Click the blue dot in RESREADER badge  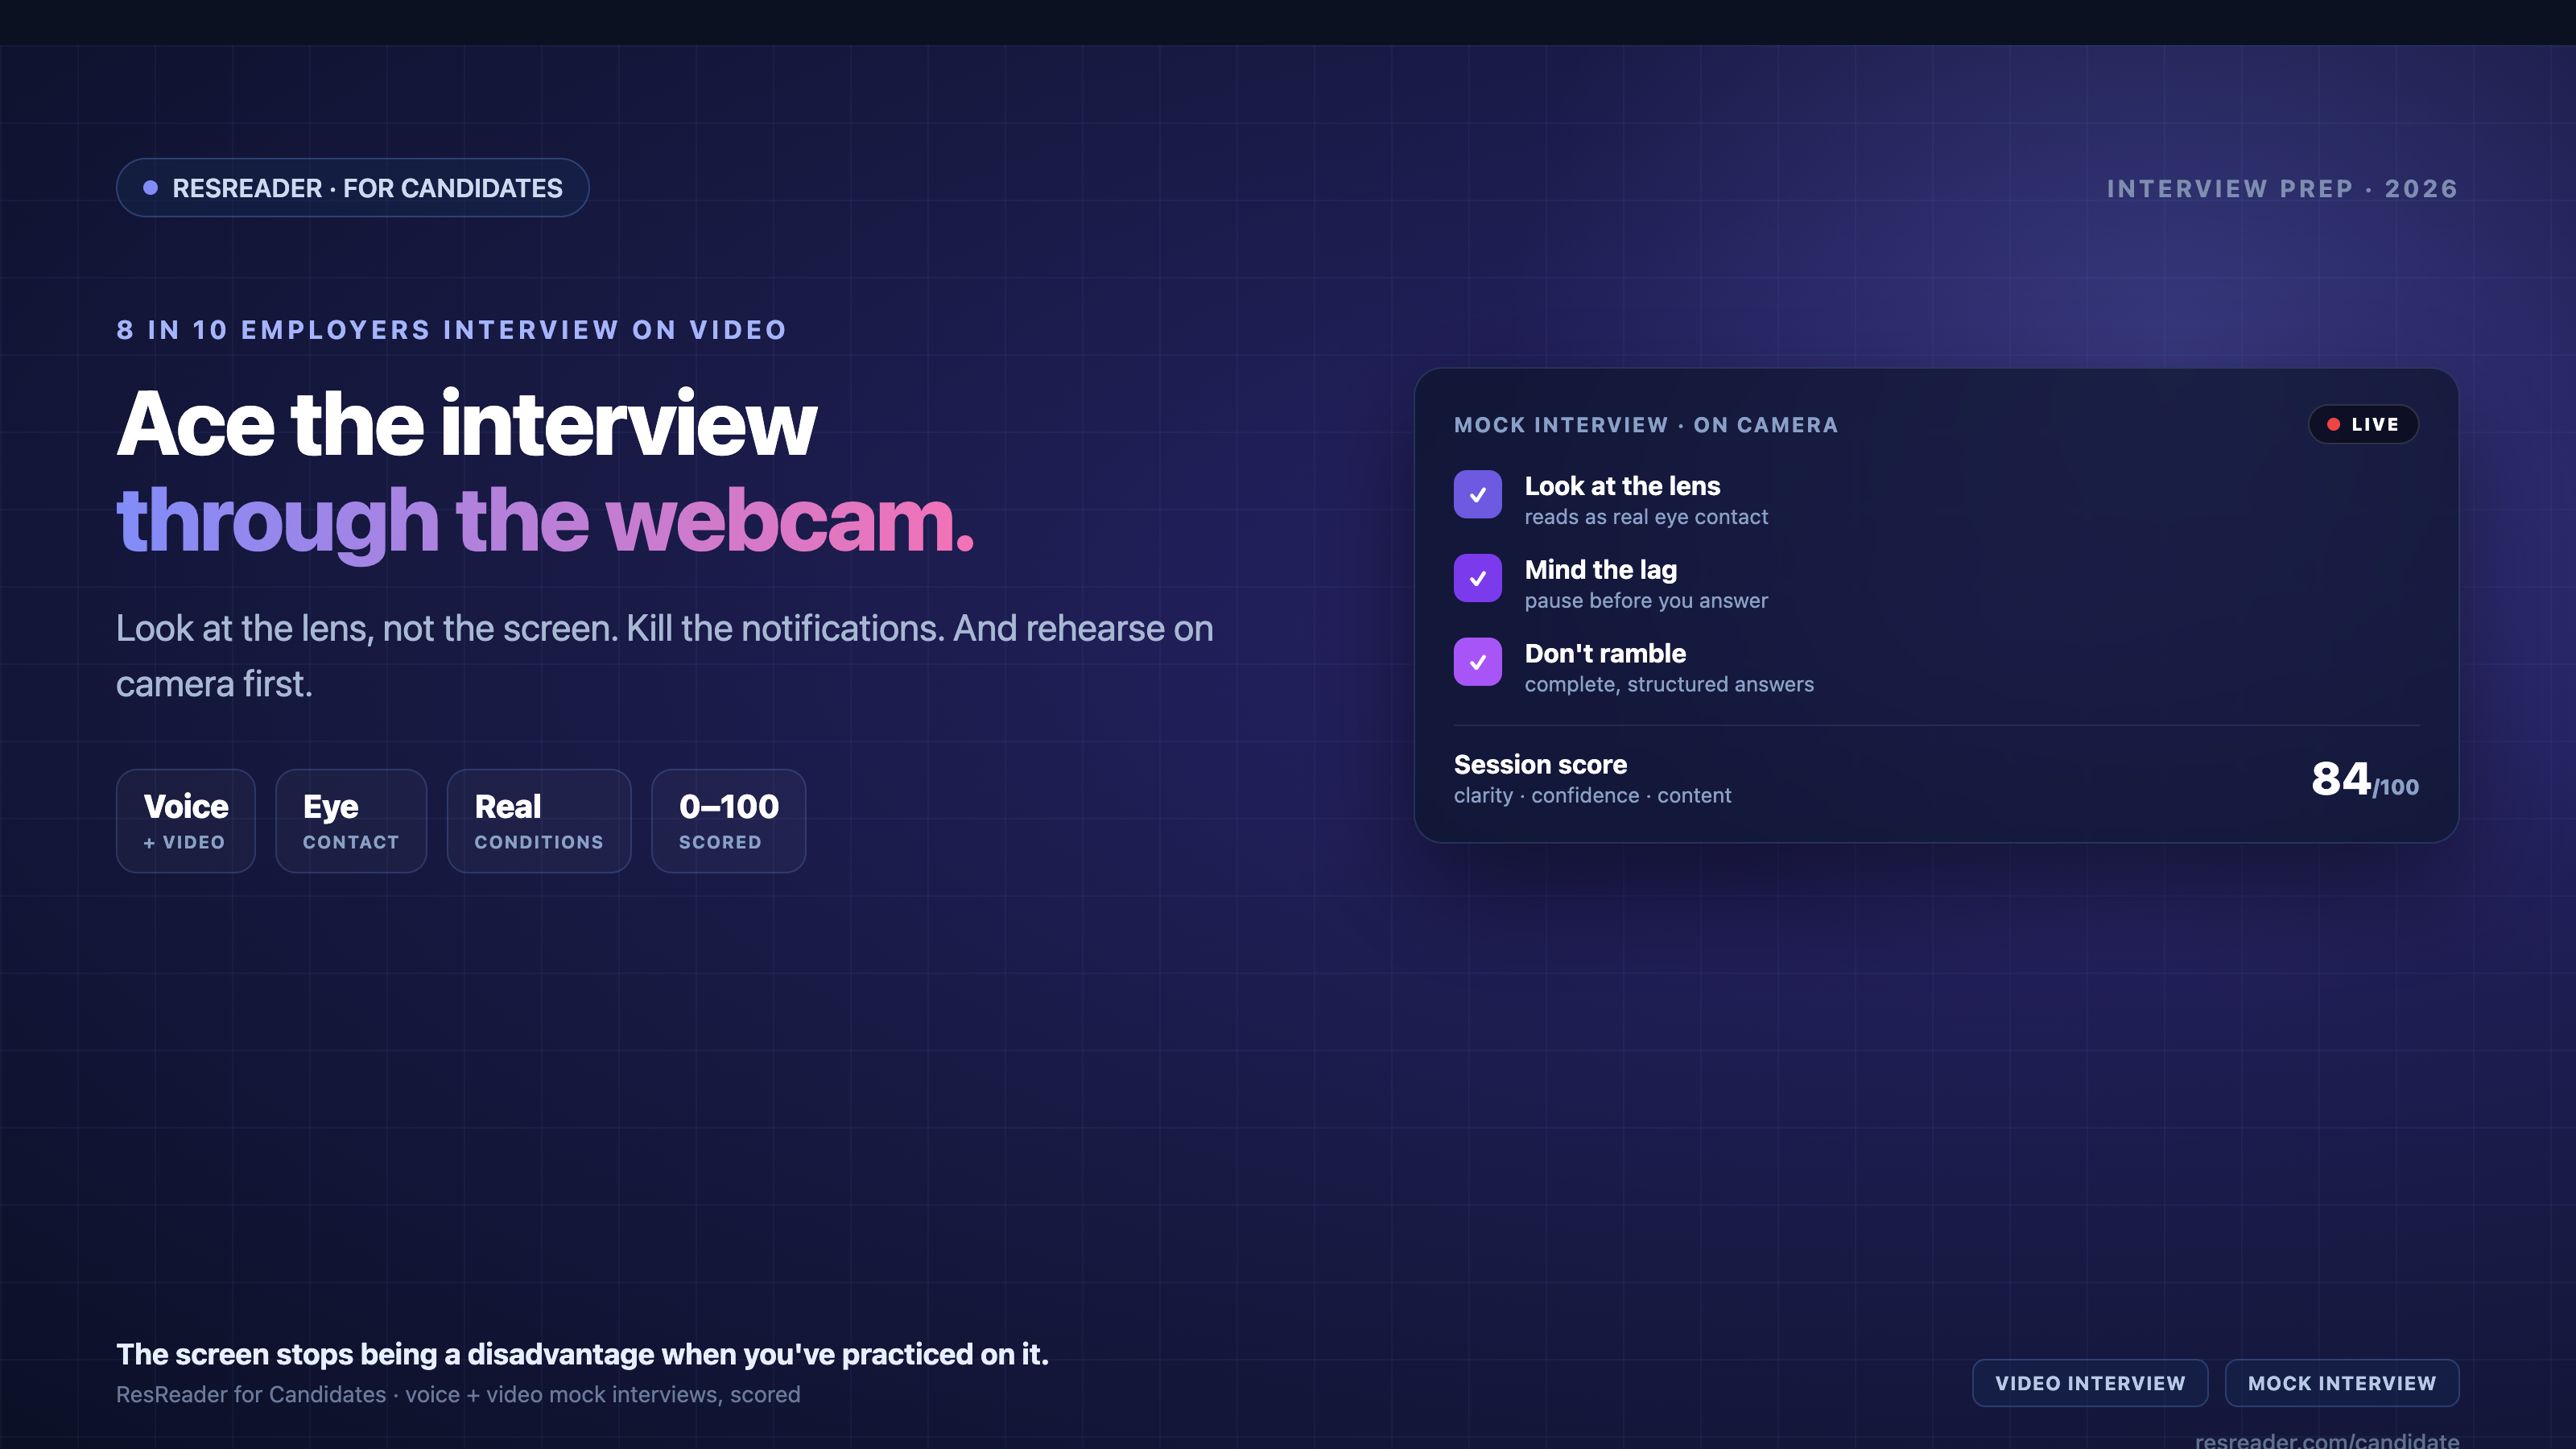pos(150,187)
